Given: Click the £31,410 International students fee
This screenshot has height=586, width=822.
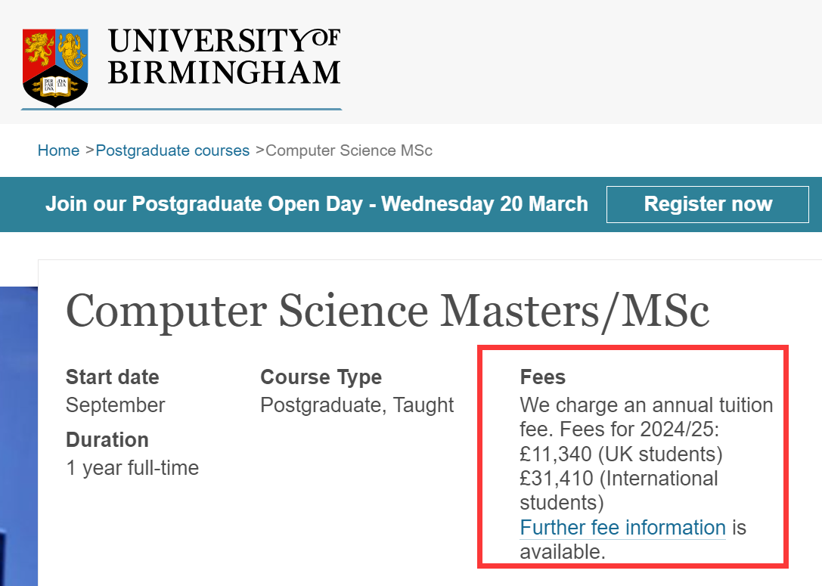Looking at the screenshot, I should [x=619, y=491].
